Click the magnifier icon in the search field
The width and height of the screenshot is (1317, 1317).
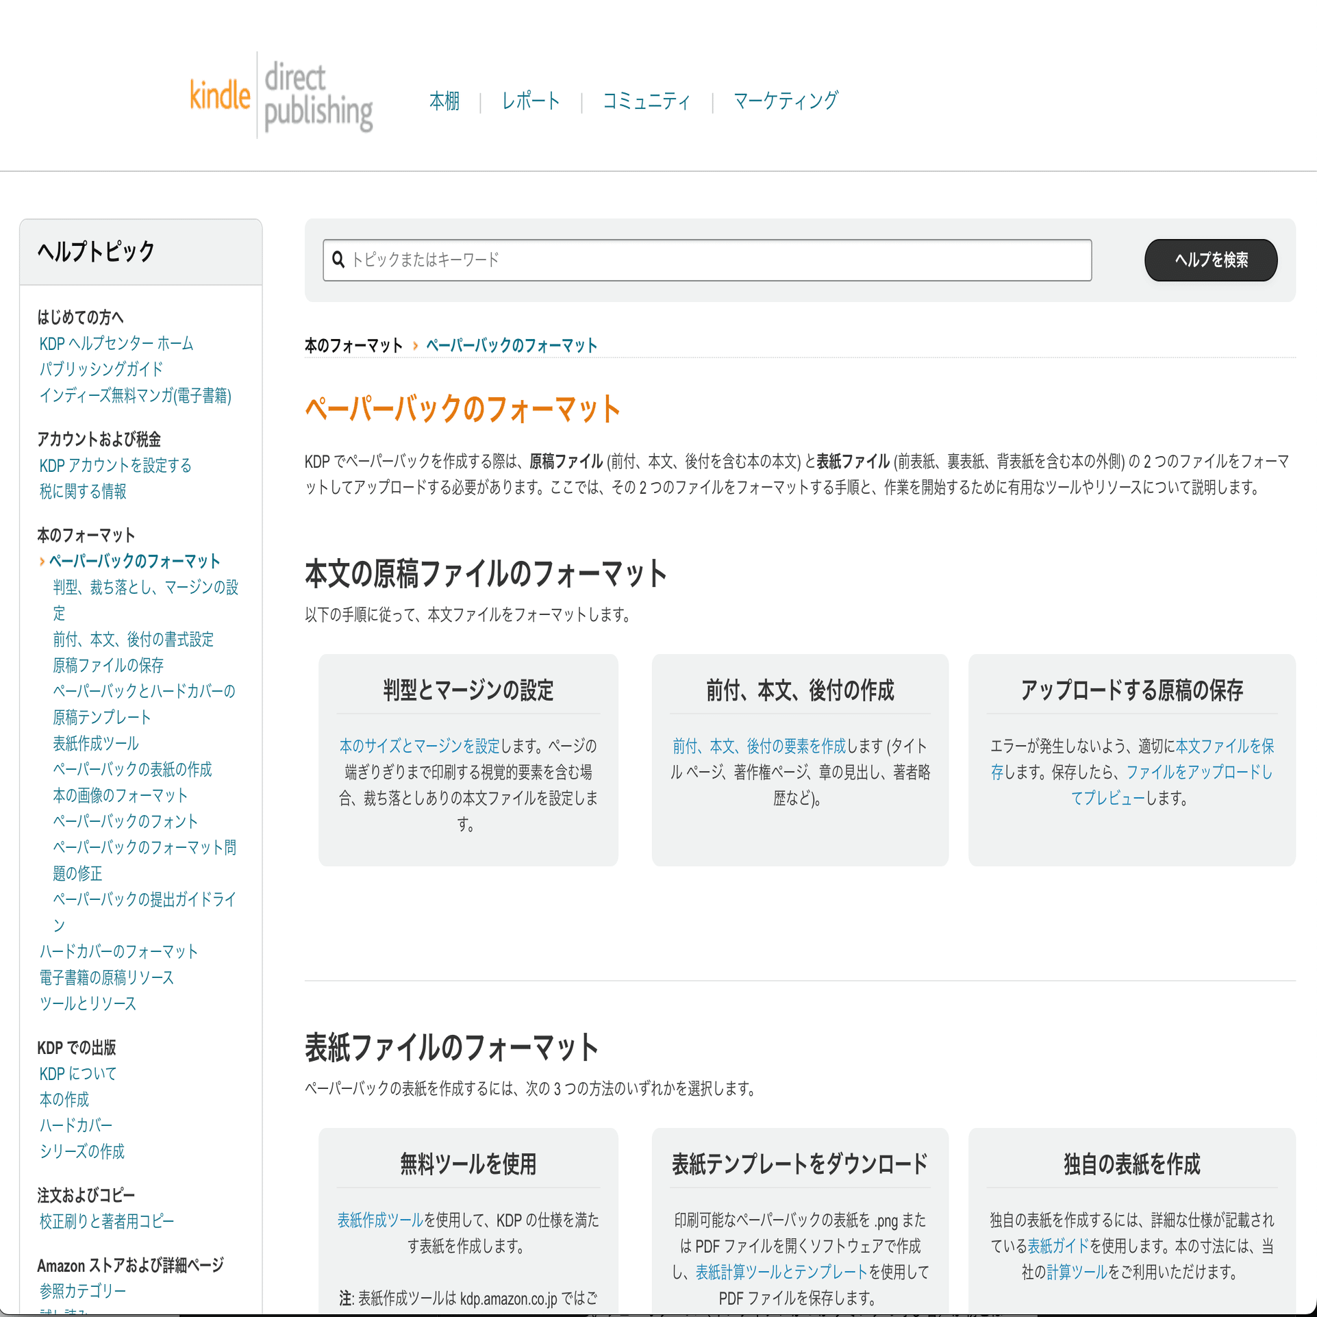[x=338, y=260]
